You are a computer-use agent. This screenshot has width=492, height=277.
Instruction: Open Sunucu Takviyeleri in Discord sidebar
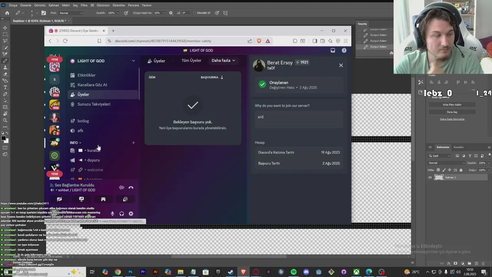point(102,104)
